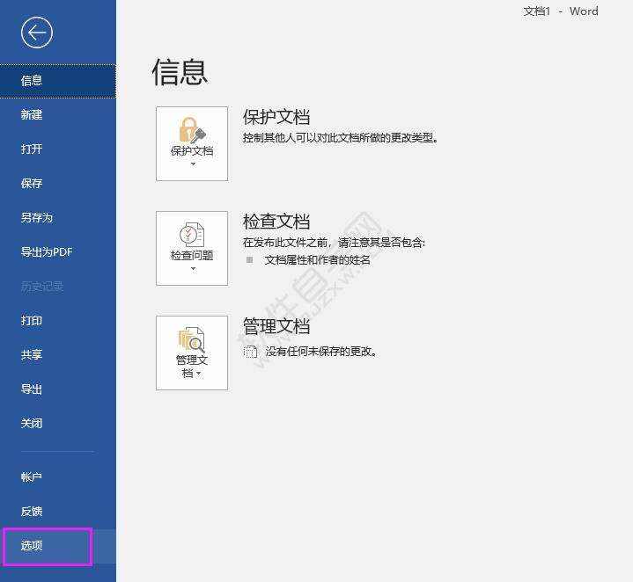Open 帐户 in the sidebar

pyautogui.click(x=58, y=477)
